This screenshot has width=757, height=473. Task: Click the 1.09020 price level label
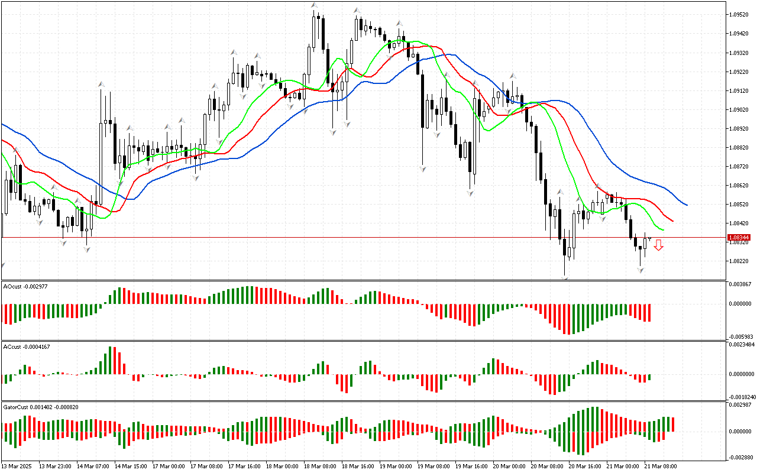click(x=739, y=109)
